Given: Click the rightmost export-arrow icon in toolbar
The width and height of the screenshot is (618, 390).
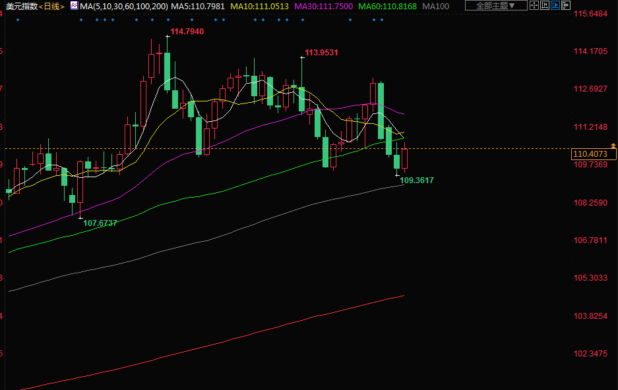Looking at the screenshot, I should [x=567, y=6].
